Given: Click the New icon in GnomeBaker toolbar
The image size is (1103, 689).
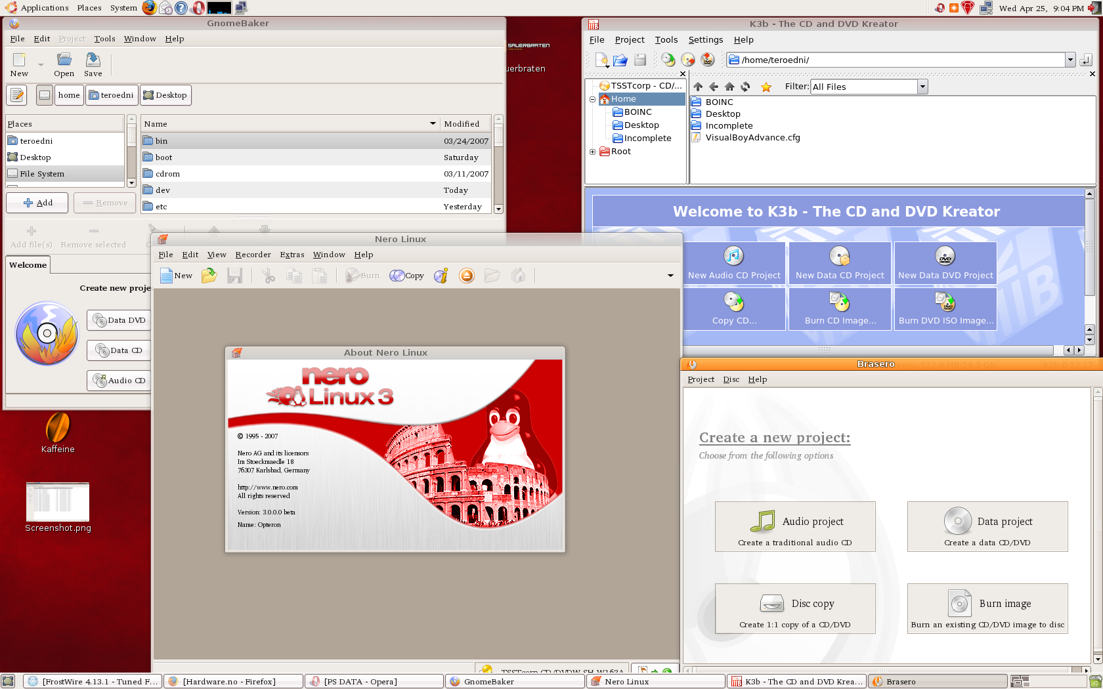Looking at the screenshot, I should pos(19,65).
